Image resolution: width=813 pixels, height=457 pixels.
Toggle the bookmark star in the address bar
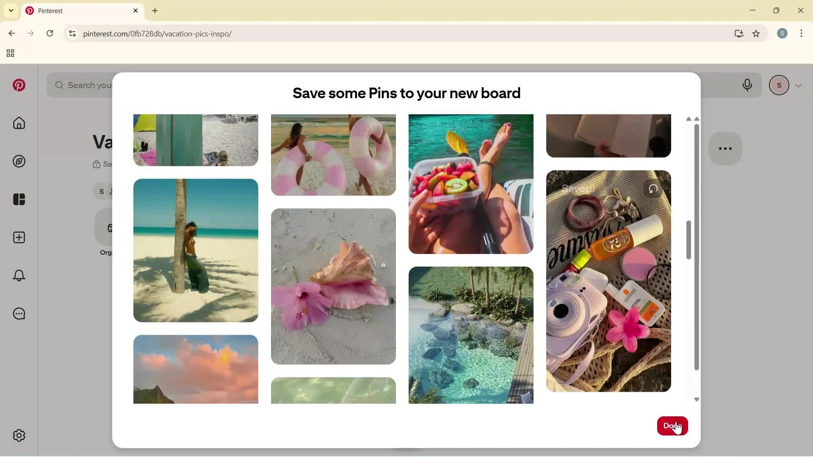756,34
